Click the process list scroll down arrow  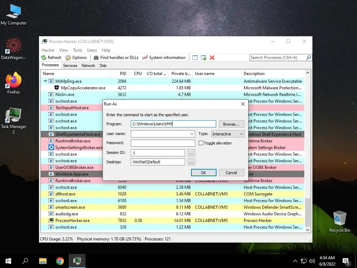[307, 230]
